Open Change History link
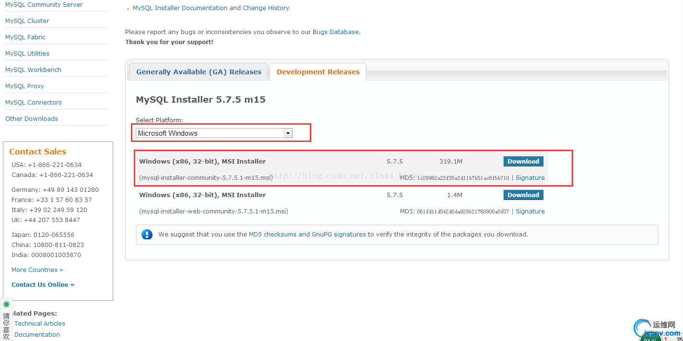 point(266,8)
